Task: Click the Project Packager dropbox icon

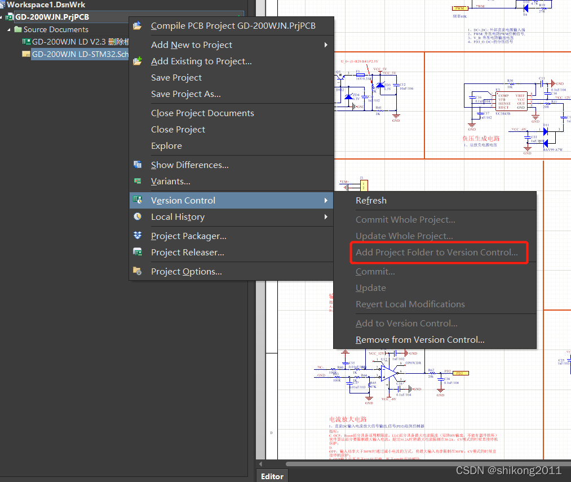Action: tap(137, 236)
